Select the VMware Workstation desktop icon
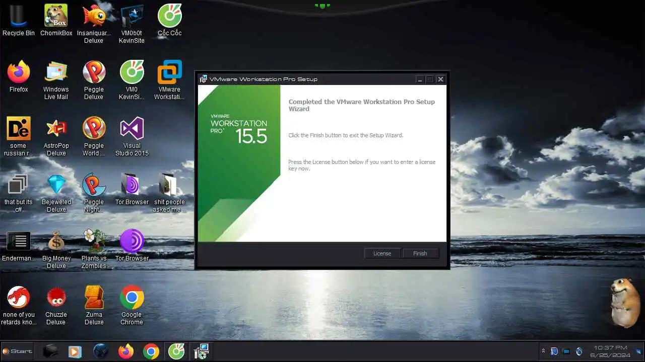The width and height of the screenshot is (645, 362). (169, 81)
